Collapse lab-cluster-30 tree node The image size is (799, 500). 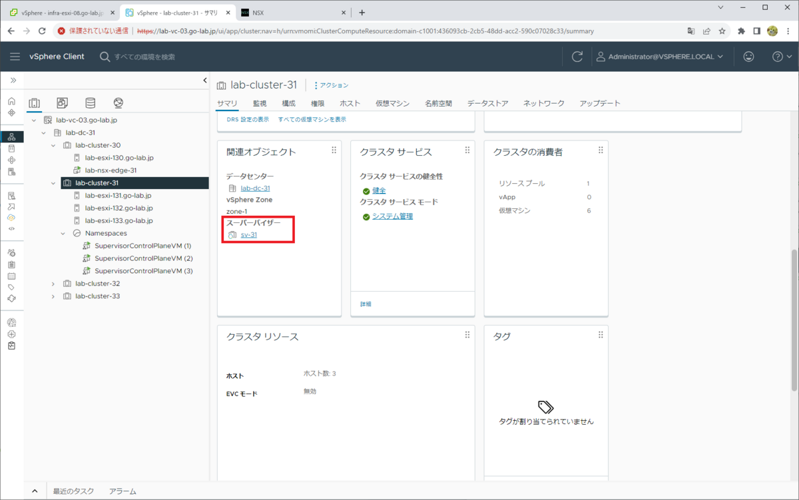53,145
